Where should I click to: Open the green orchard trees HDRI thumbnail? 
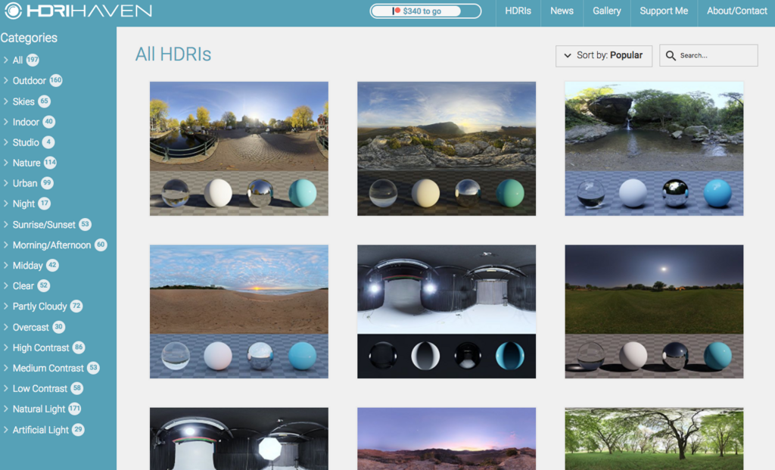pos(654,439)
